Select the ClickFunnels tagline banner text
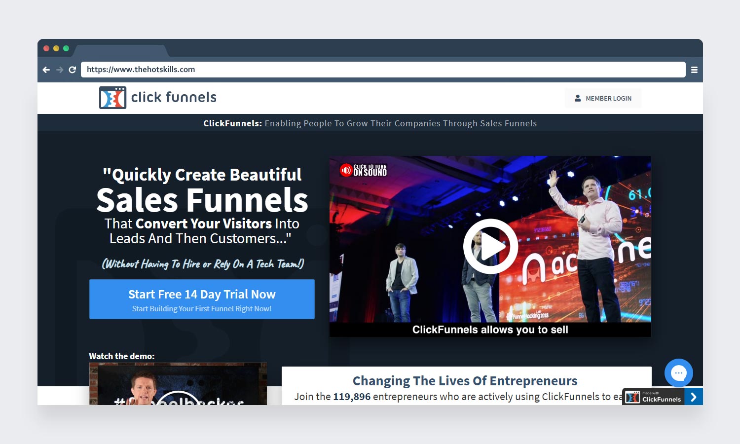The height and width of the screenshot is (444, 740). [x=370, y=123]
